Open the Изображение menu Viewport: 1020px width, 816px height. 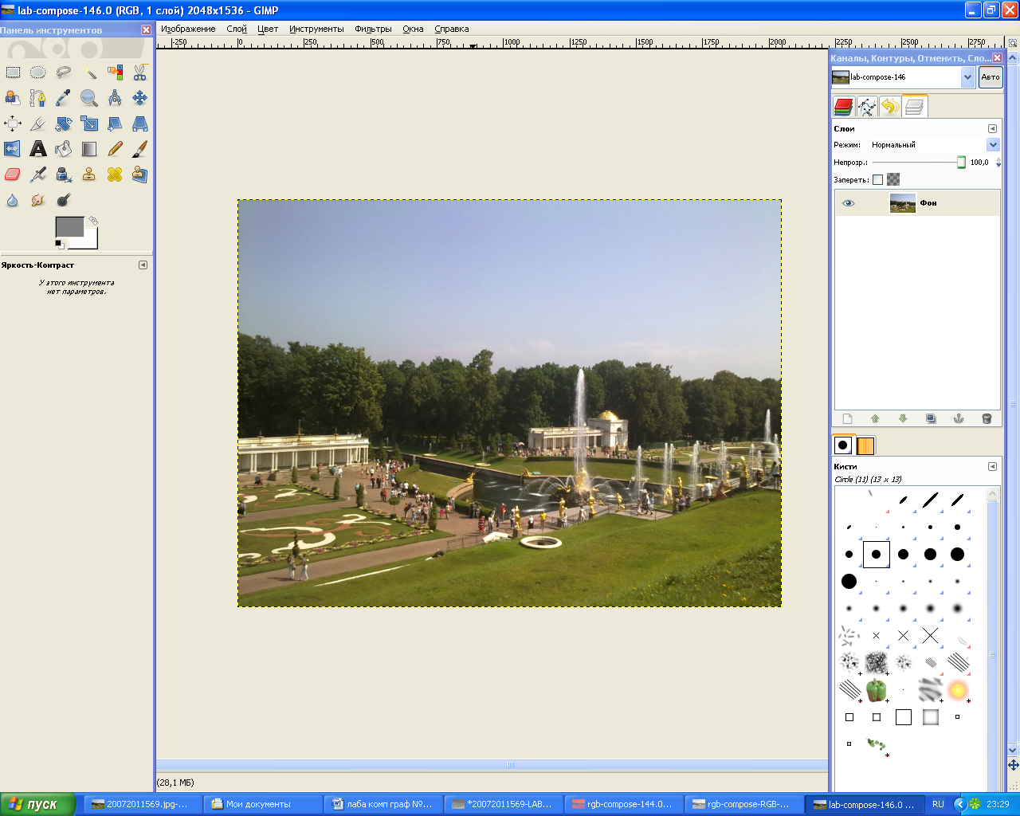coord(188,29)
